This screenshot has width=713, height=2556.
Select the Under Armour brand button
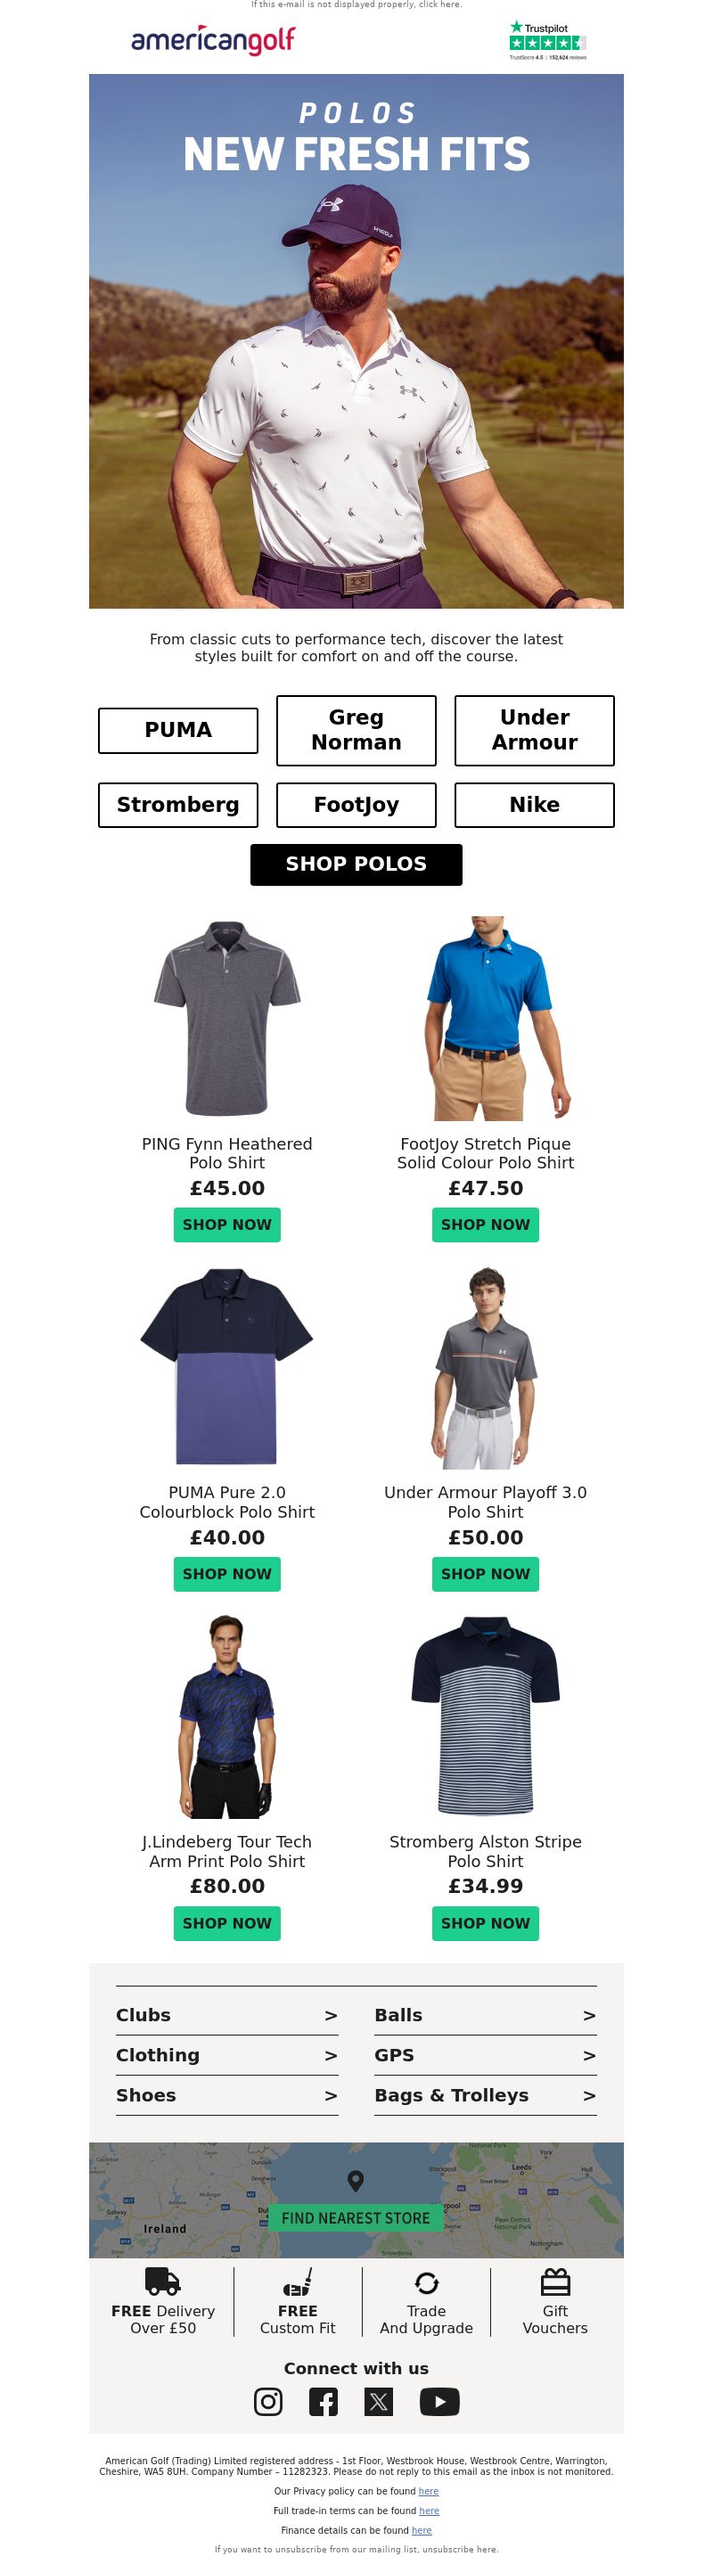[x=535, y=730]
